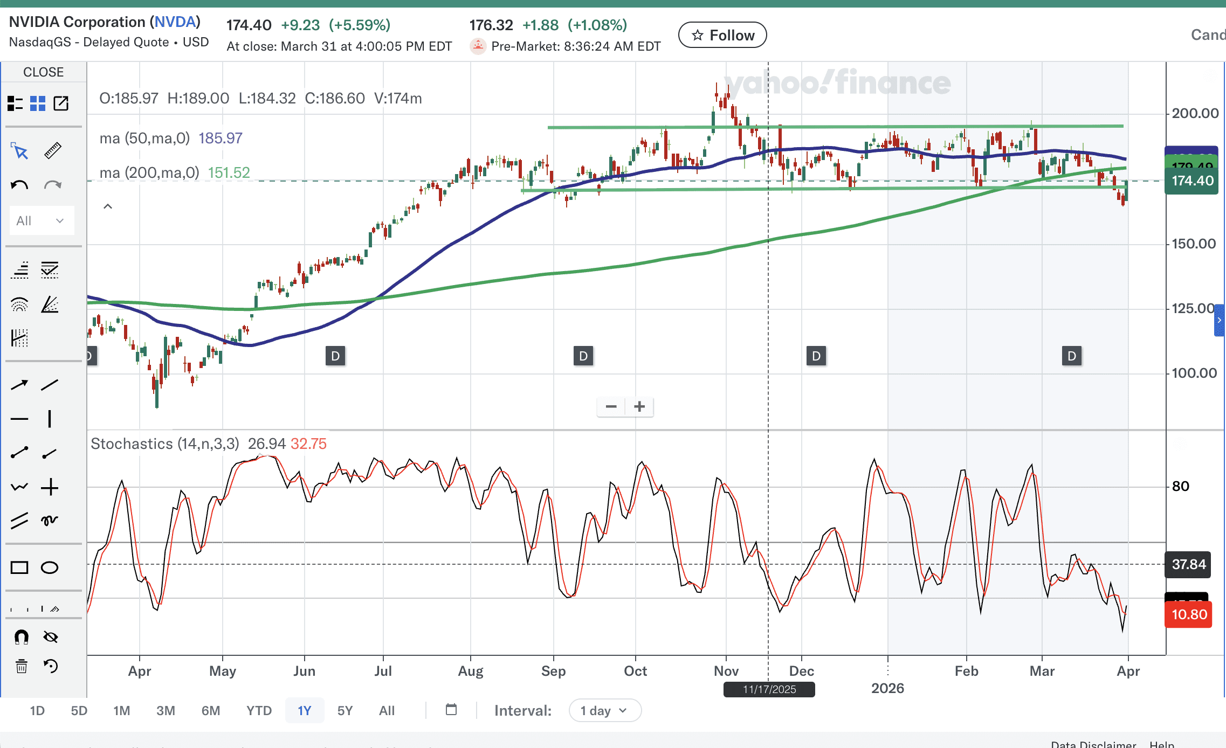Viewport: 1226px width, 748px height.
Task: Click the CLOSE toolbar button
Action: tap(43, 72)
